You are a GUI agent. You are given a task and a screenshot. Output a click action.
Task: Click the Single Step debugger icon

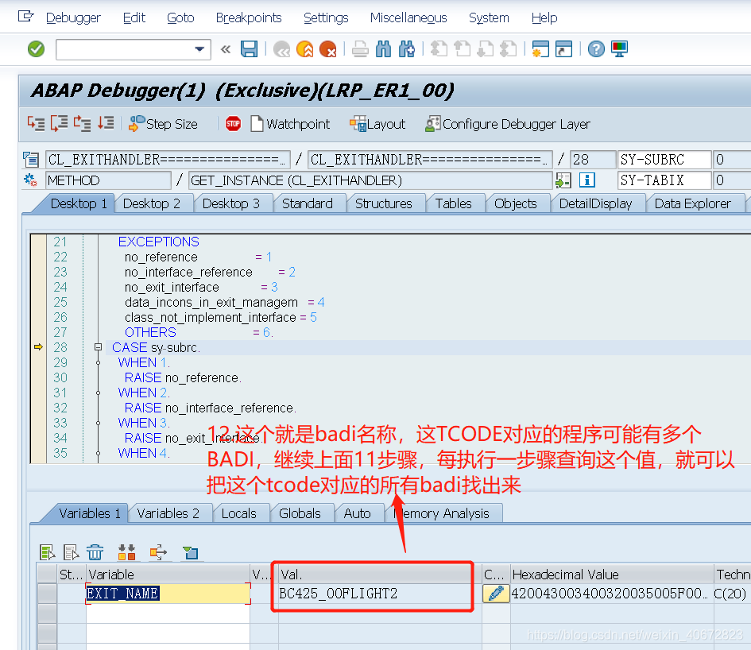(x=36, y=124)
